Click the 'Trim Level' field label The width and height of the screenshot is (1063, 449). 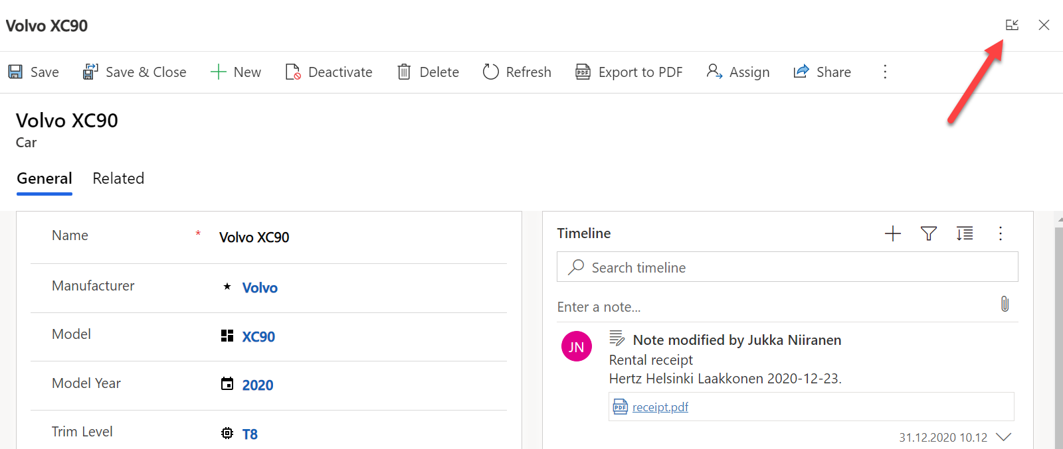[x=82, y=432]
